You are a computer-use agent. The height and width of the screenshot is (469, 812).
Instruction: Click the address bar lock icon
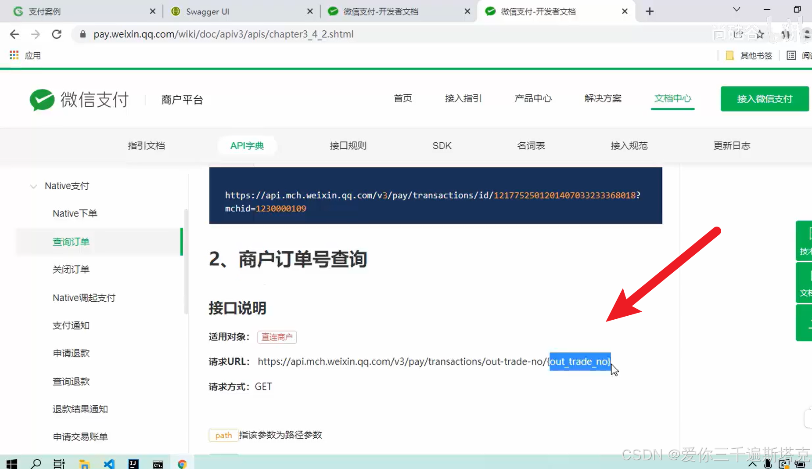click(x=83, y=34)
